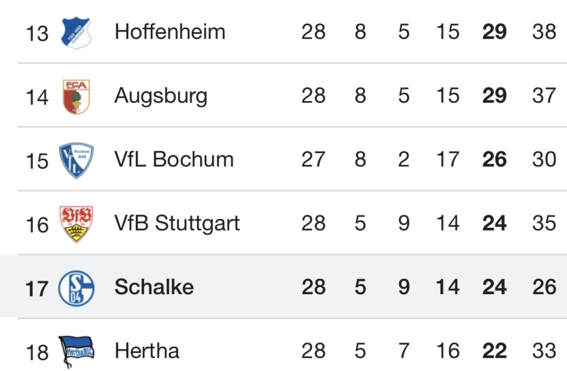
Task: Open the Hoffenheim team name link
Action: click(x=169, y=32)
